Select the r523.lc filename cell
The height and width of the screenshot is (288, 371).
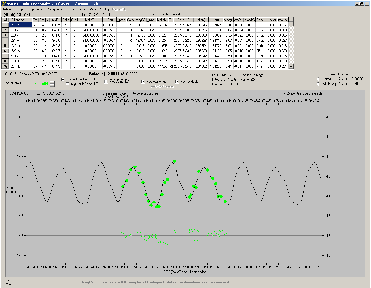click(x=20, y=56)
